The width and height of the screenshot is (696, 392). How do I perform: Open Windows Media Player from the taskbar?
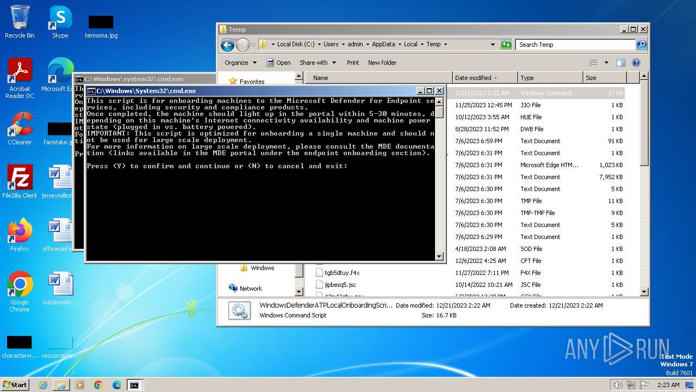(x=80, y=385)
